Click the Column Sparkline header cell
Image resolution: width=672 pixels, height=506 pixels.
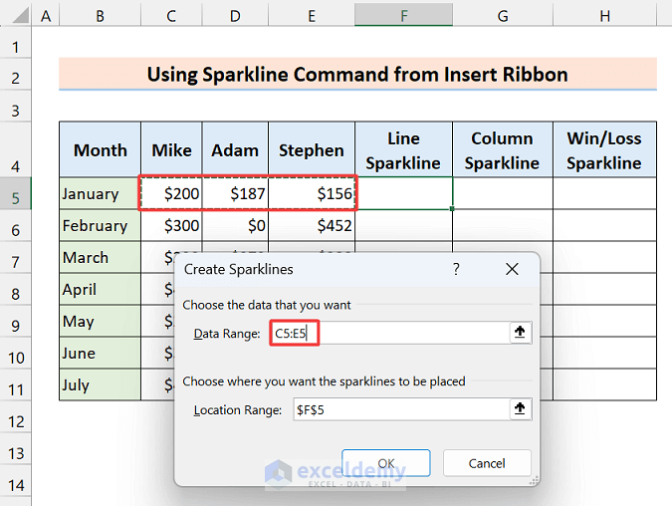[502, 150]
